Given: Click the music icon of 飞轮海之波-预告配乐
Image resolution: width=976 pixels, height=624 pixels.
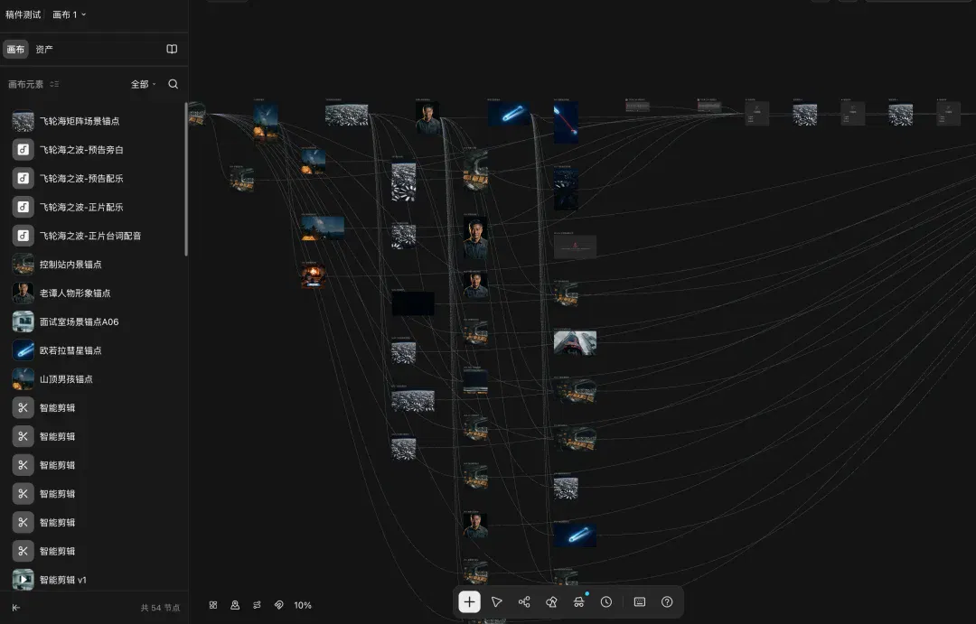Looking at the screenshot, I should (23, 178).
